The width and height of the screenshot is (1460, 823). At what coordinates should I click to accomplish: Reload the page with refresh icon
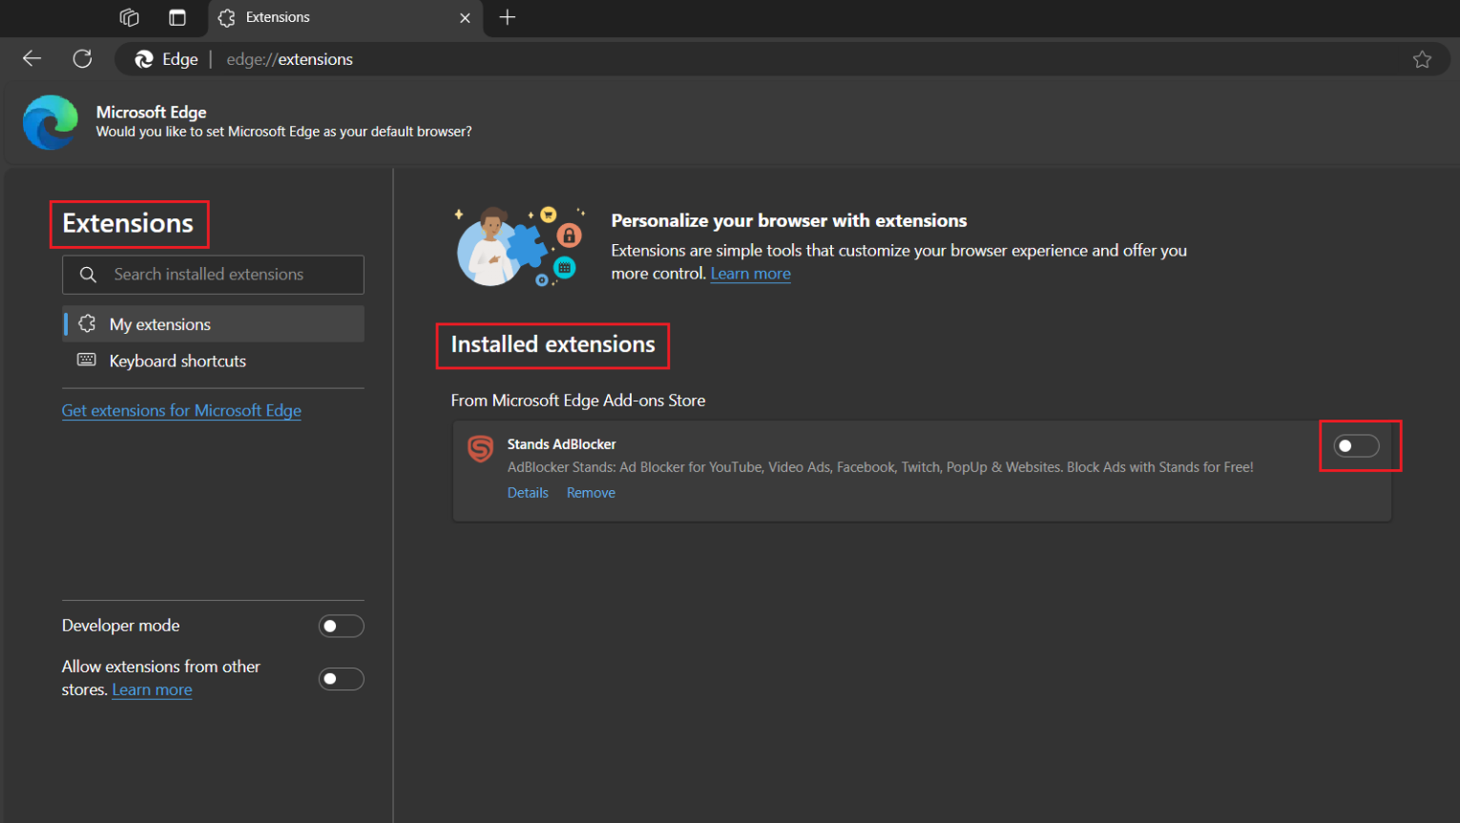click(x=83, y=59)
